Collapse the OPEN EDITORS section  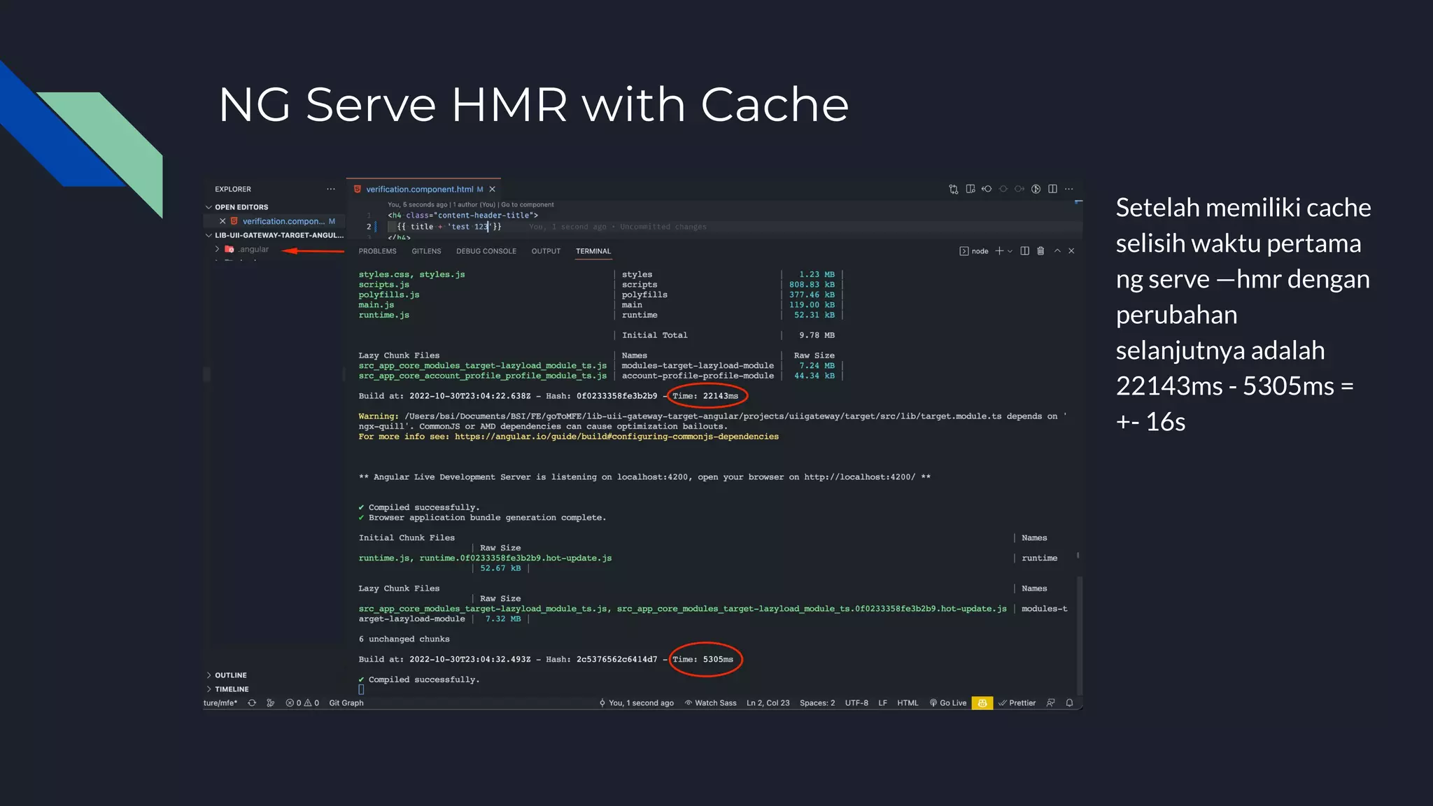241,207
